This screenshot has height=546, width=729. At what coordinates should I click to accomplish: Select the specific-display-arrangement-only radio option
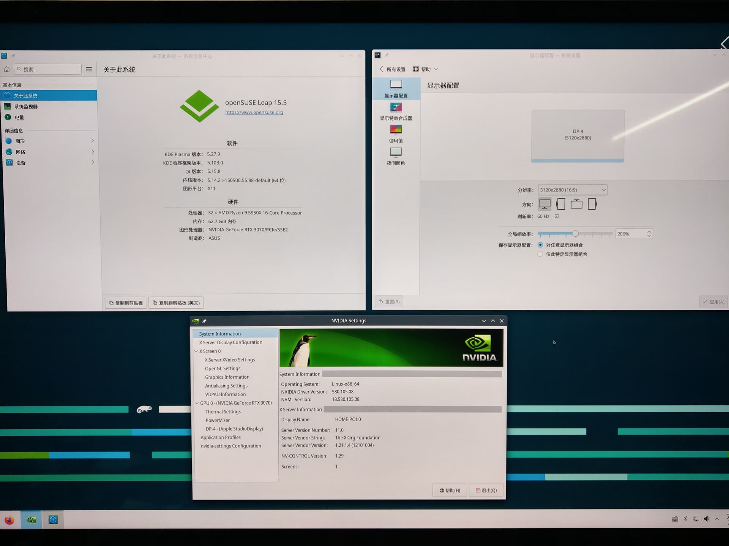click(540, 254)
